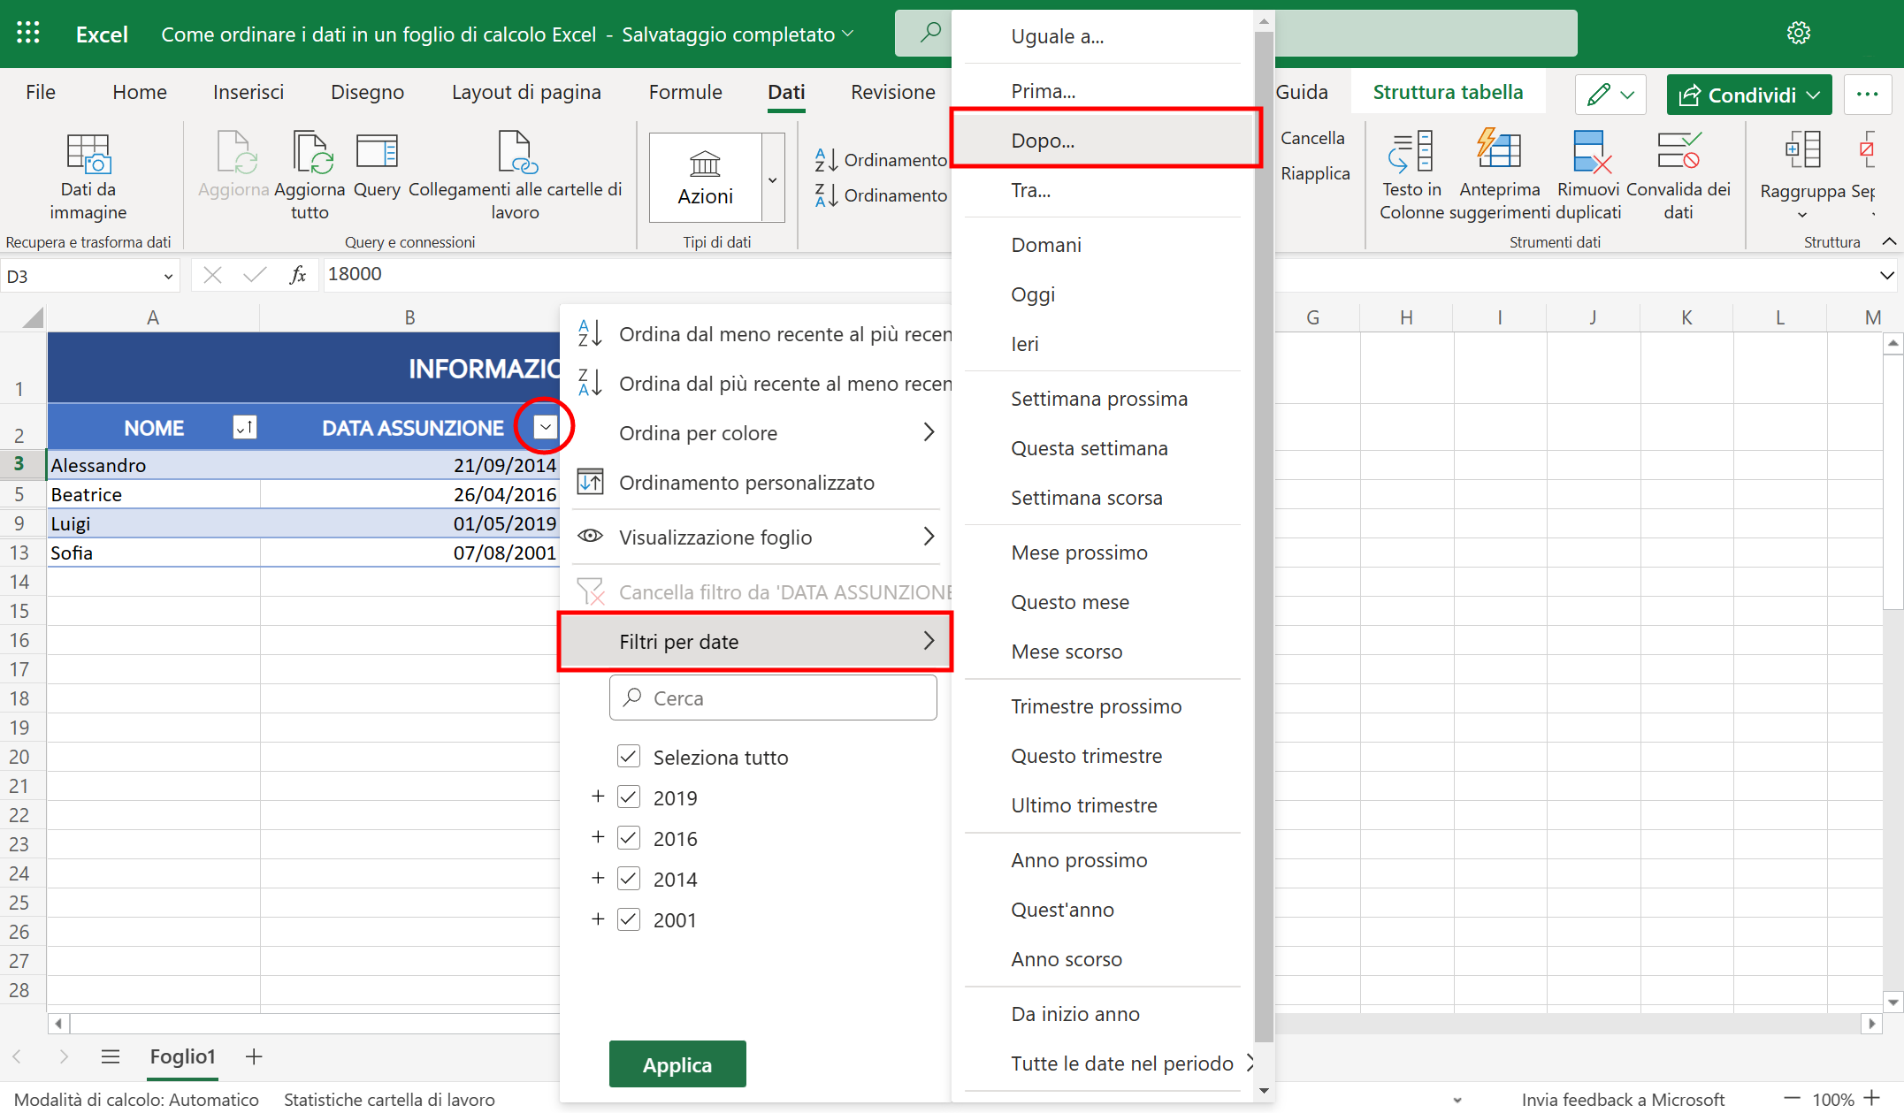This screenshot has width=1904, height=1113.
Task: Toggle the Seleziona tutto checkbox
Action: [x=629, y=757]
